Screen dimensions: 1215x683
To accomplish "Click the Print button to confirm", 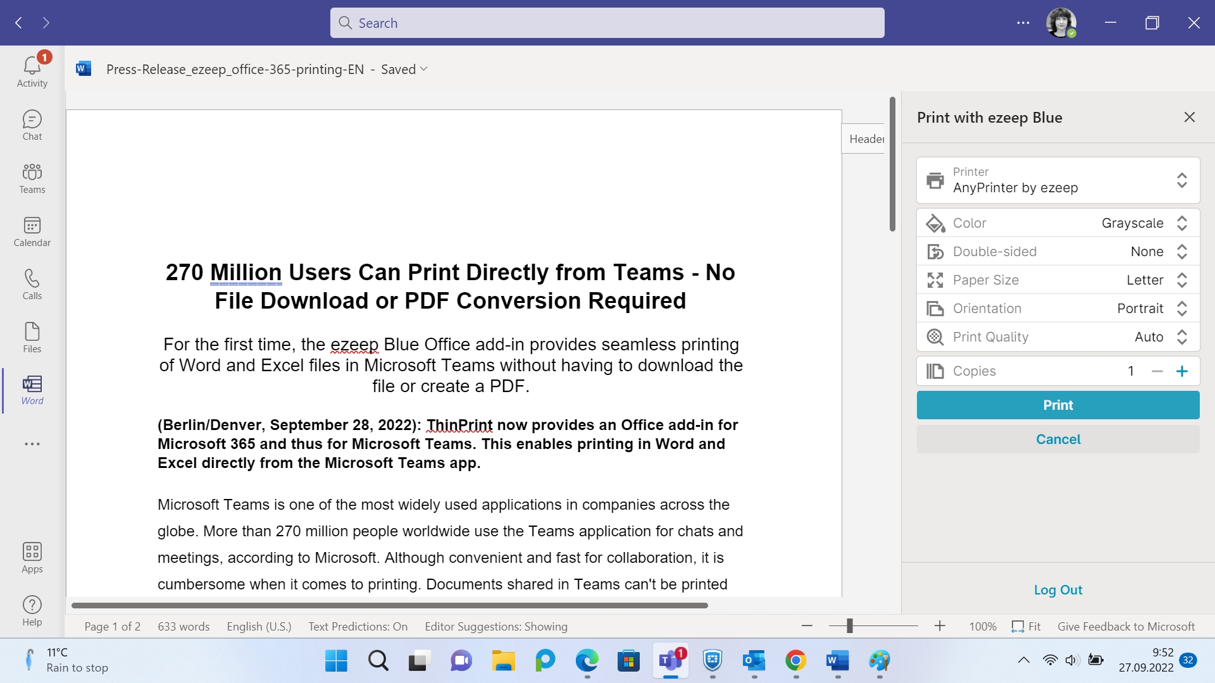I will 1058,405.
